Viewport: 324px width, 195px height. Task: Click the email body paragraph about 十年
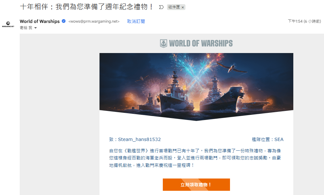(195, 158)
